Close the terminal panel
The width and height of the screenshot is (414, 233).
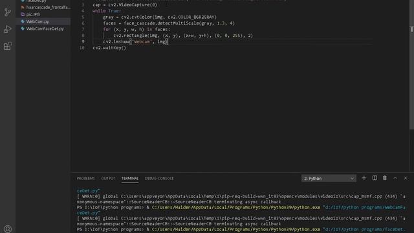coord(406,178)
